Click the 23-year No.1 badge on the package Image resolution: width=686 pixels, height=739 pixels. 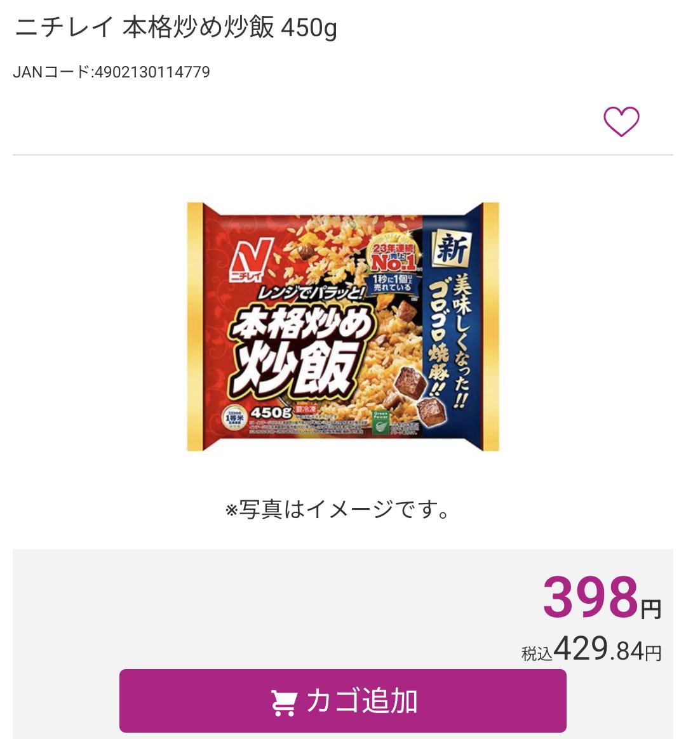pyautogui.click(x=394, y=256)
